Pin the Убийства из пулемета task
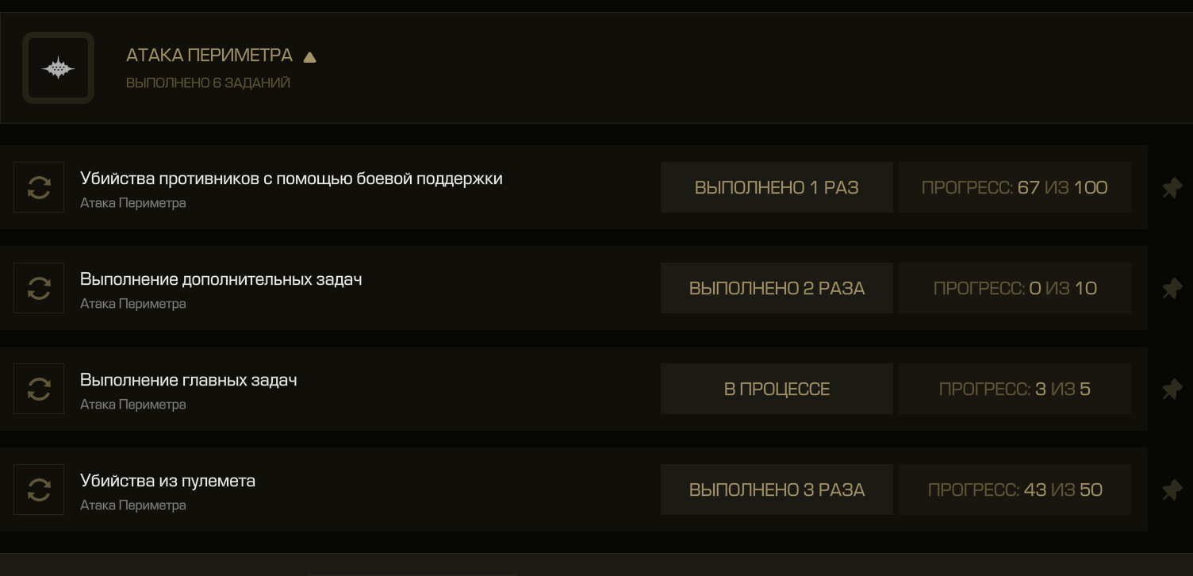The height and width of the screenshot is (576, 1193). 1172,490
